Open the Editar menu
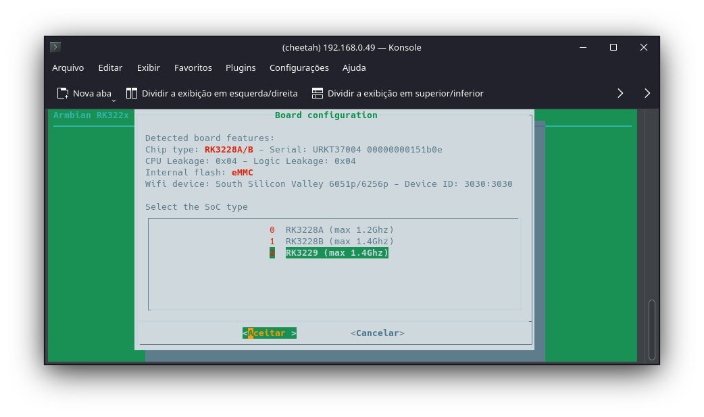Viewport: 704px width, 417px height. pyautogui.click(x=110, y=67)
